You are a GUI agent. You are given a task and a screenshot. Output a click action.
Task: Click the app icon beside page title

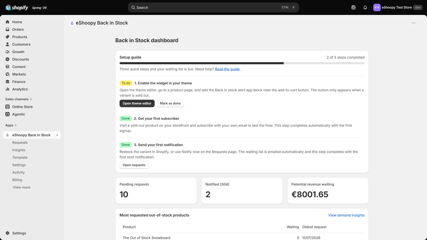[72, 23]
